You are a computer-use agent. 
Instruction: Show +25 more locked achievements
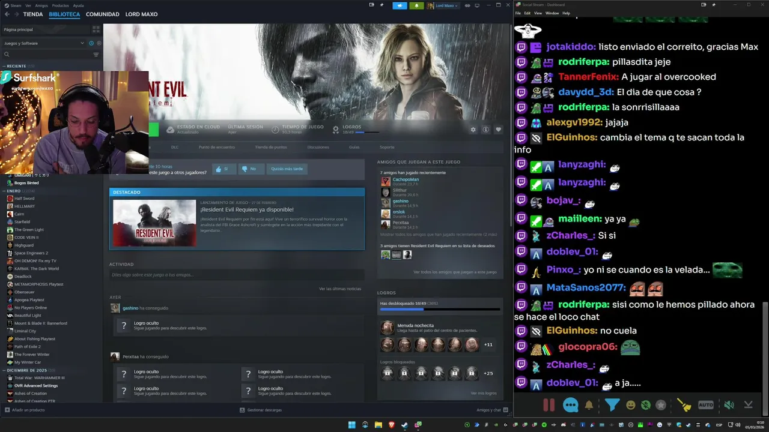coord(488,373)
